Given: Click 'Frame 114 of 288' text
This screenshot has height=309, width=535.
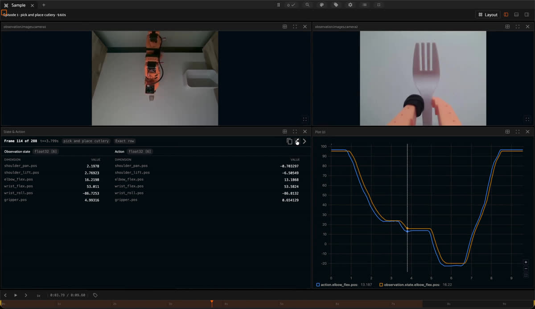Looking at the screenshot, I should [x=21, y=141].
